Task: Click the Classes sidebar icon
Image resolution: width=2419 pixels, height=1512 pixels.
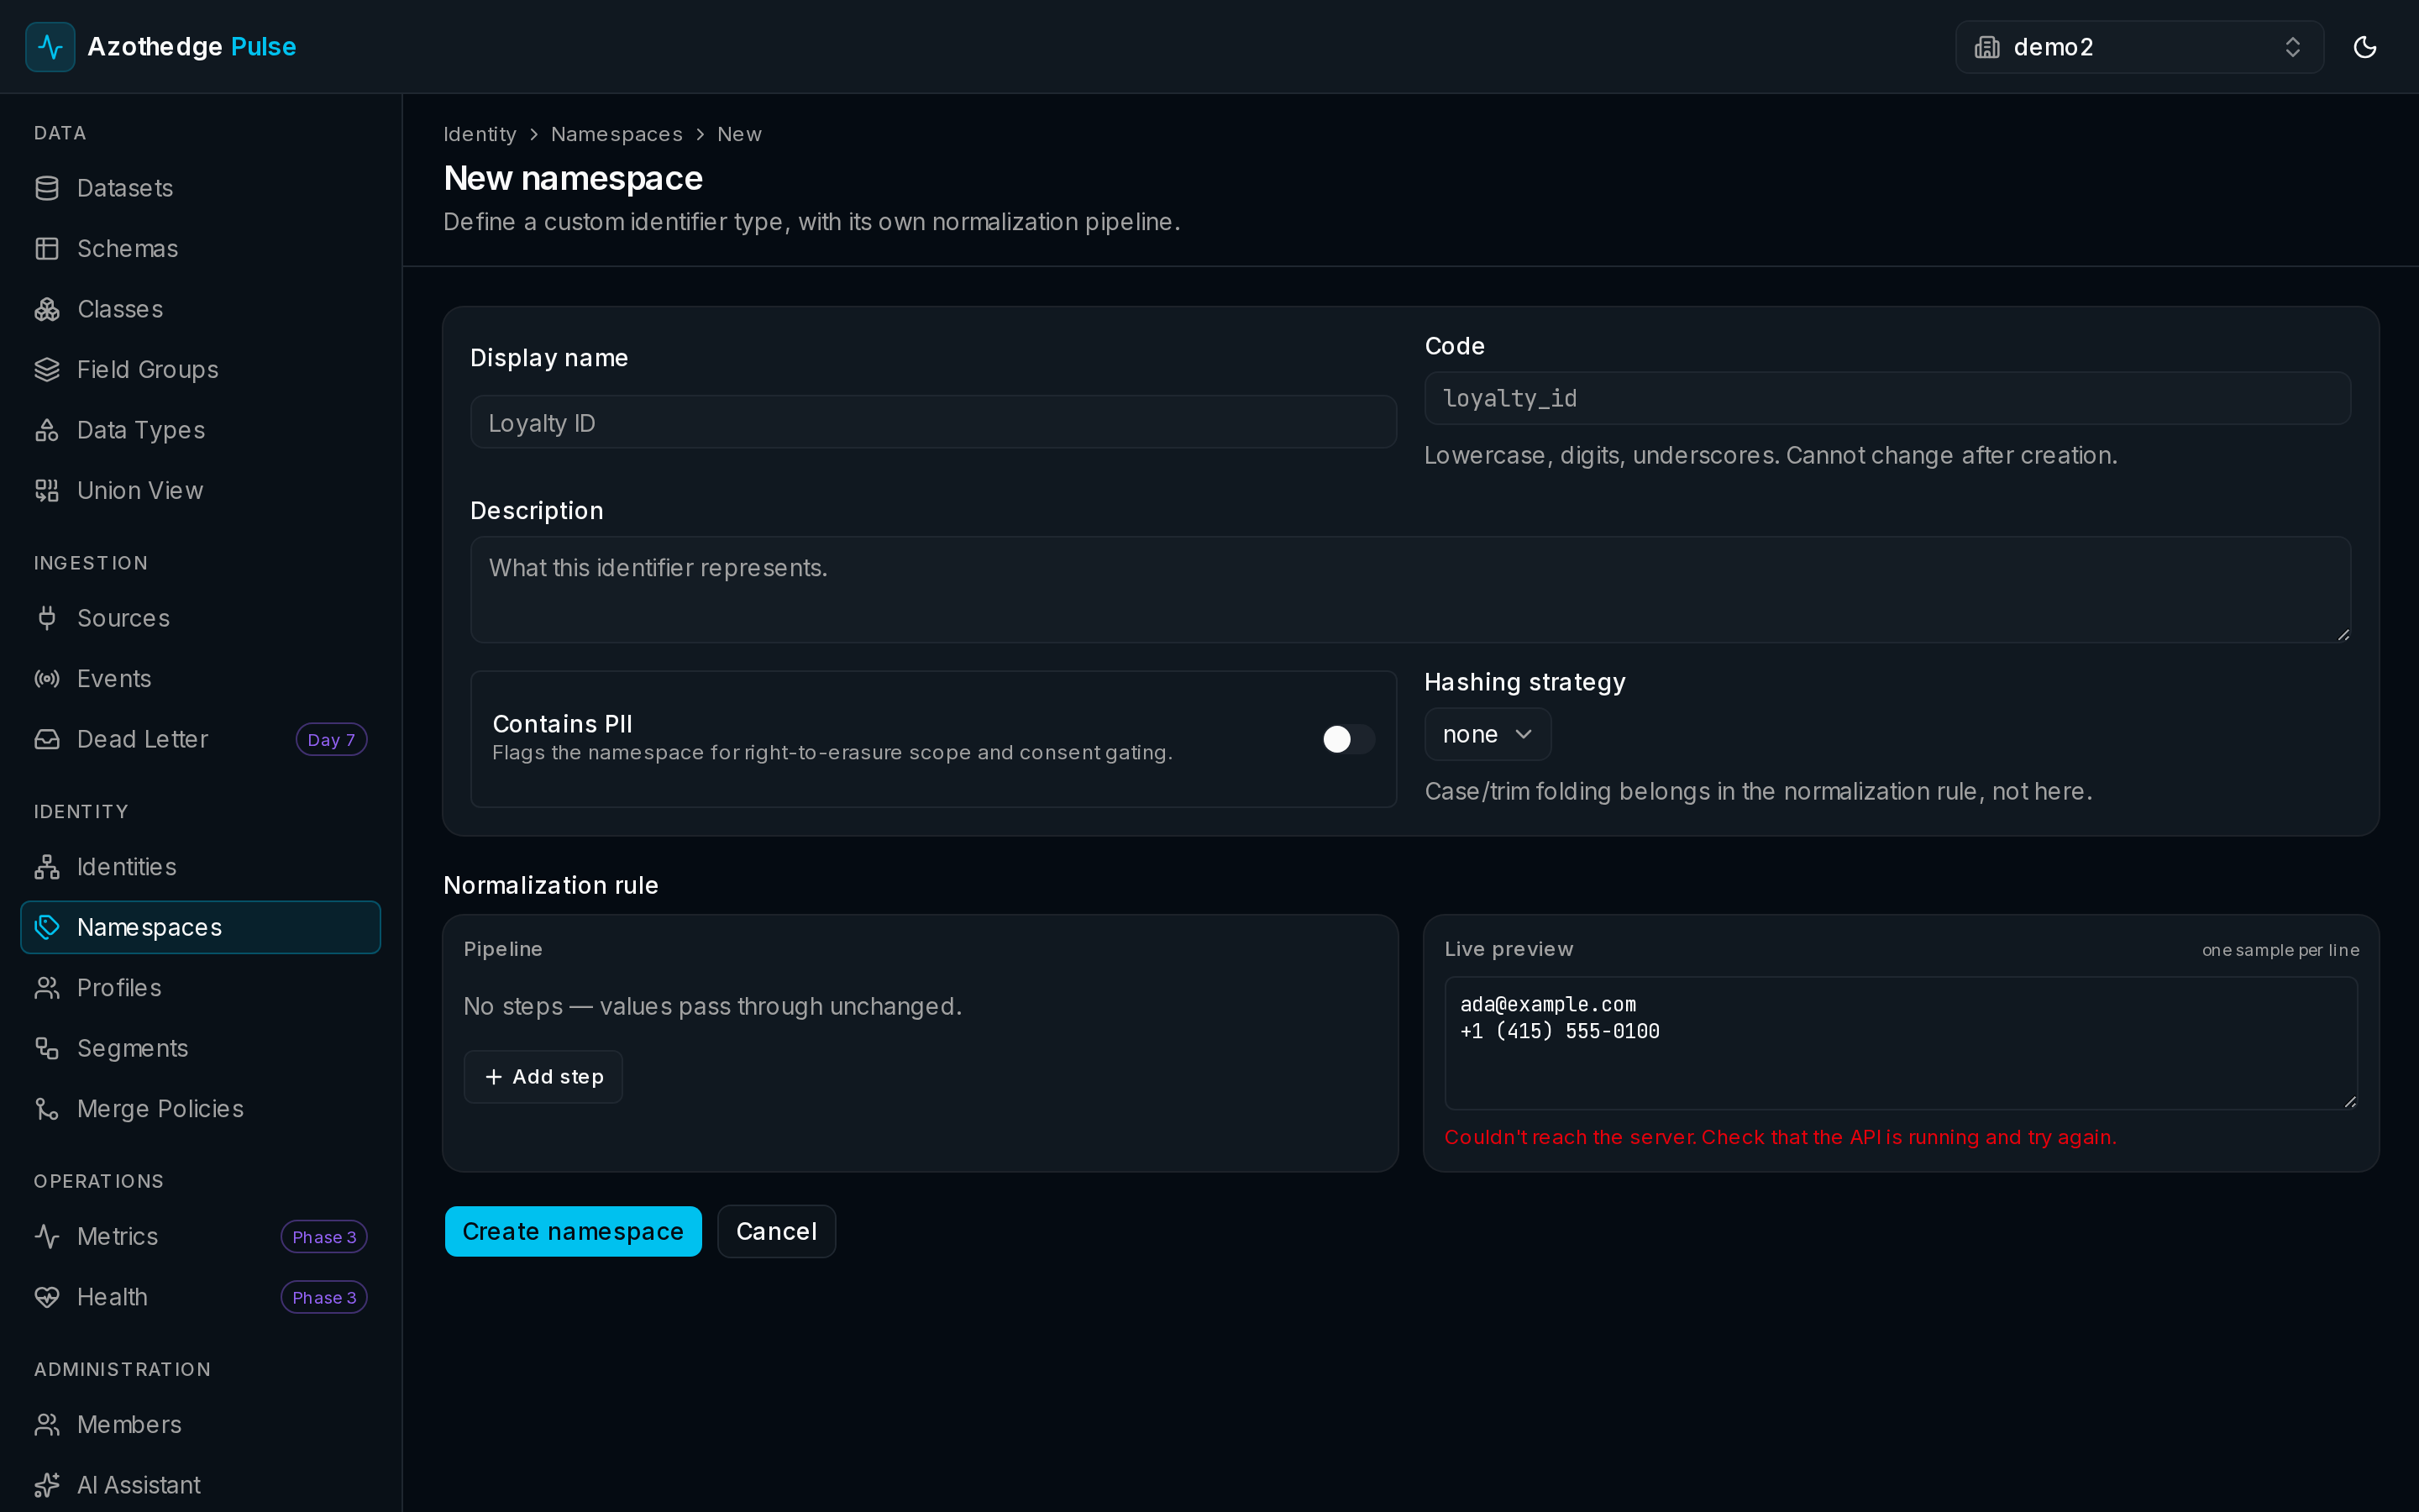Action: (x=47, y=309)
